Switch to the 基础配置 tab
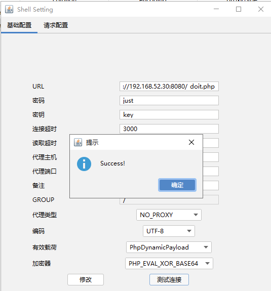Screen dimensions: 271x291 tap(19, 25)
